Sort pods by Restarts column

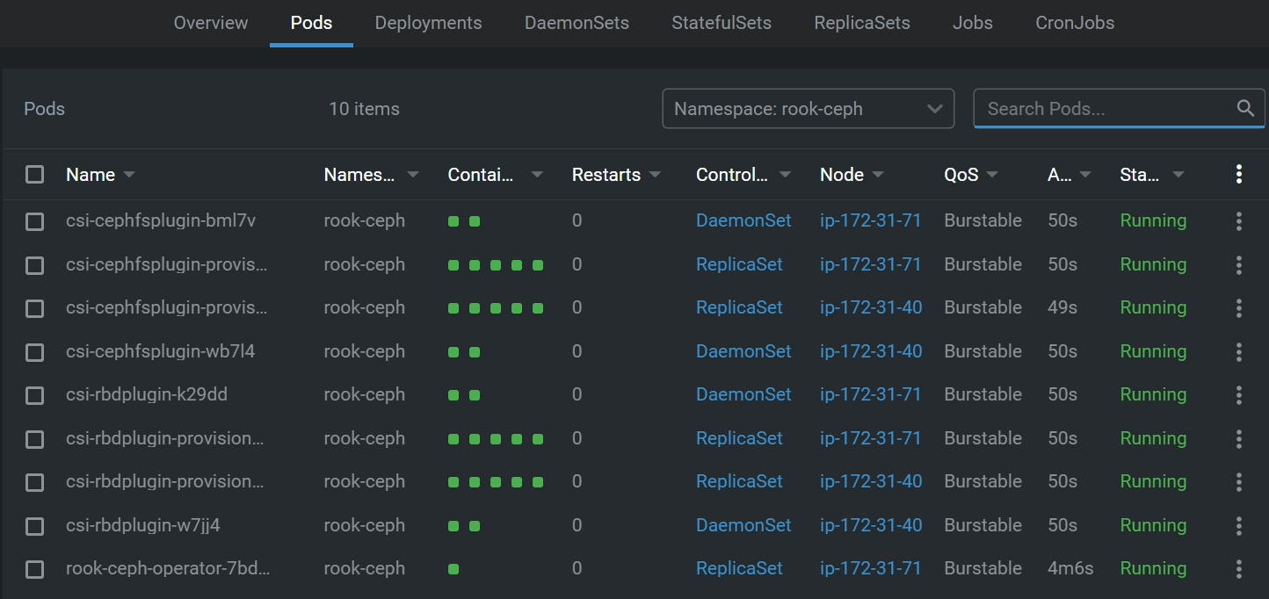(x=616, y=175)
